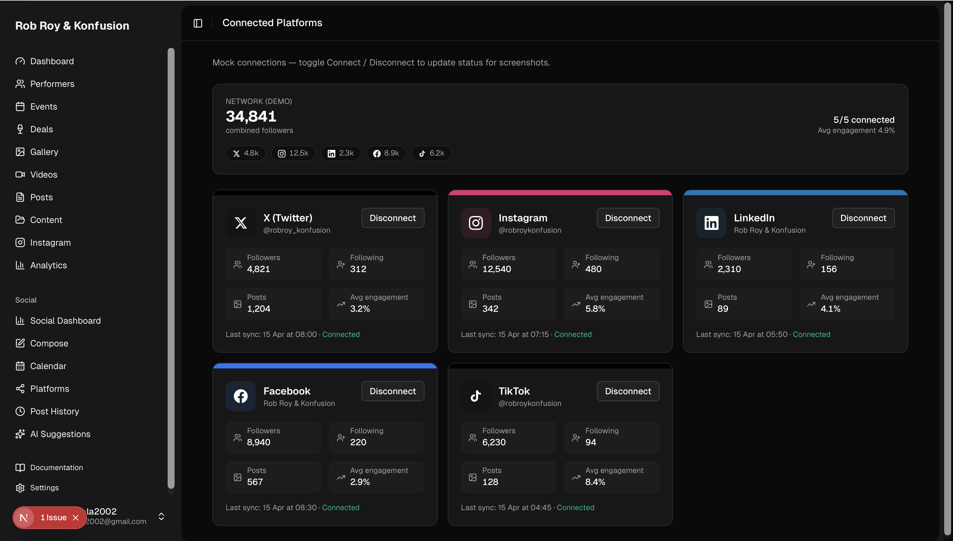The image size is (953, 541).
Task: Expand the user account switcher chevron
Action: [161, 516]
